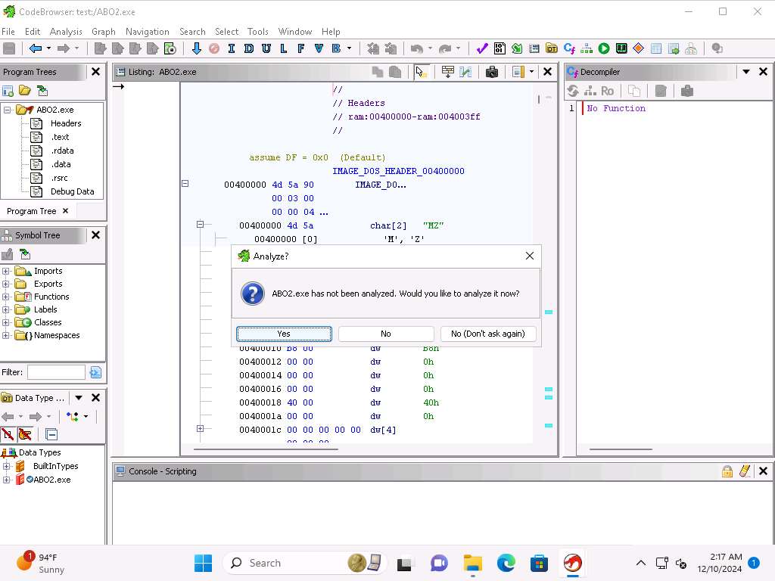
Task: Click the down arrow navigation toolbar icon
Action: pos(196,48)
